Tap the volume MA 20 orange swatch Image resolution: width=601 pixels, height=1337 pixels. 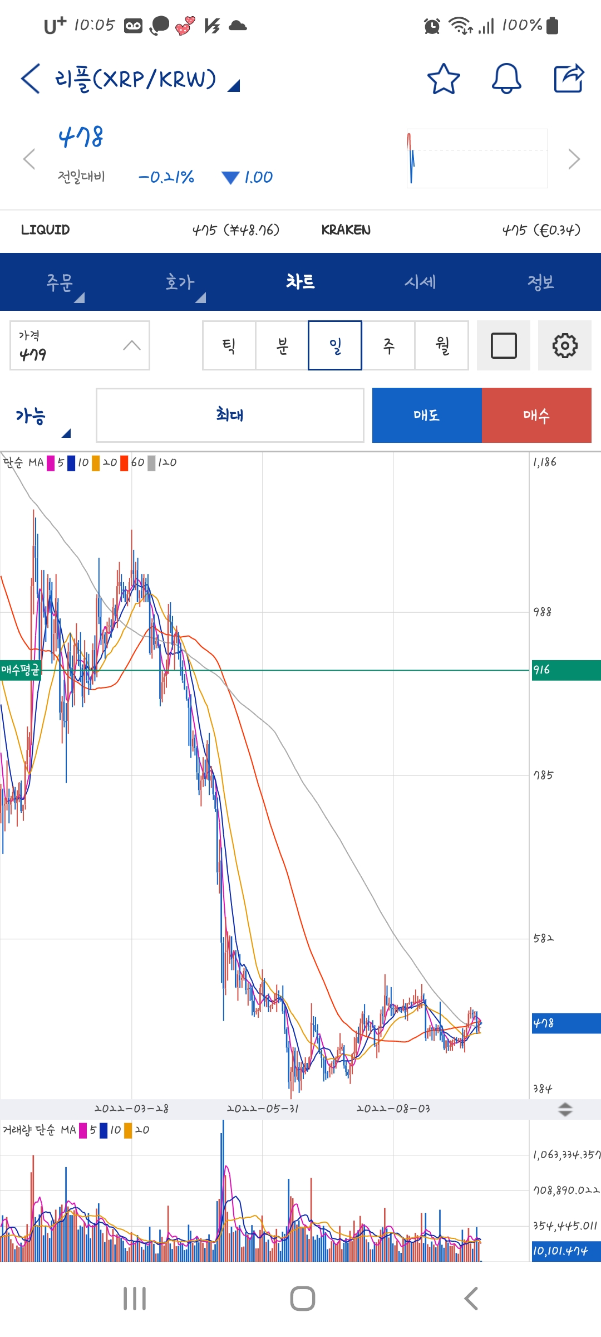[128, 1130]
